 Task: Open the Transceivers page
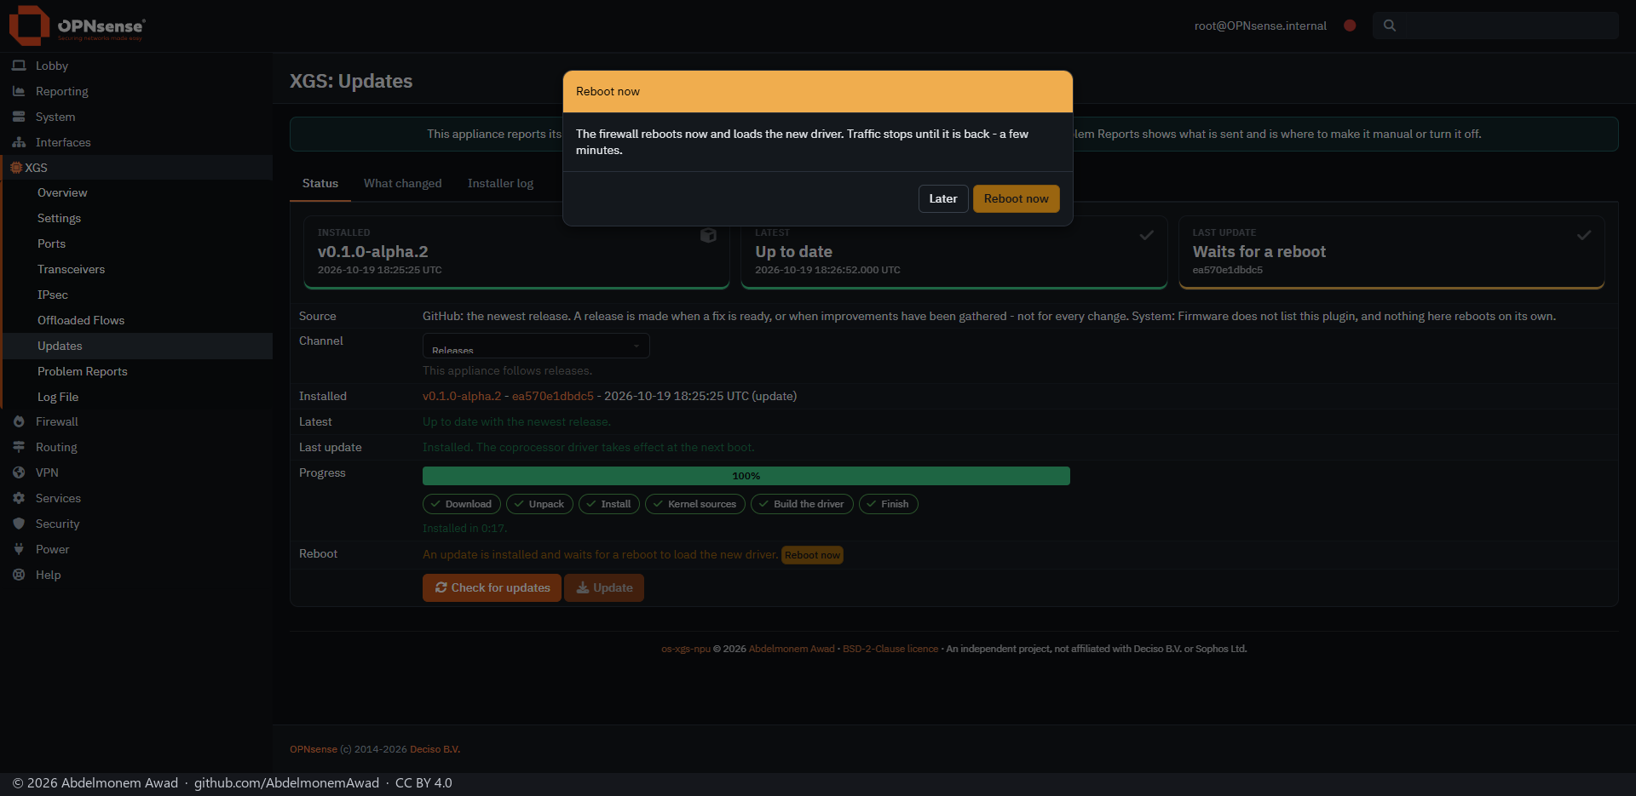click(138, 269)
